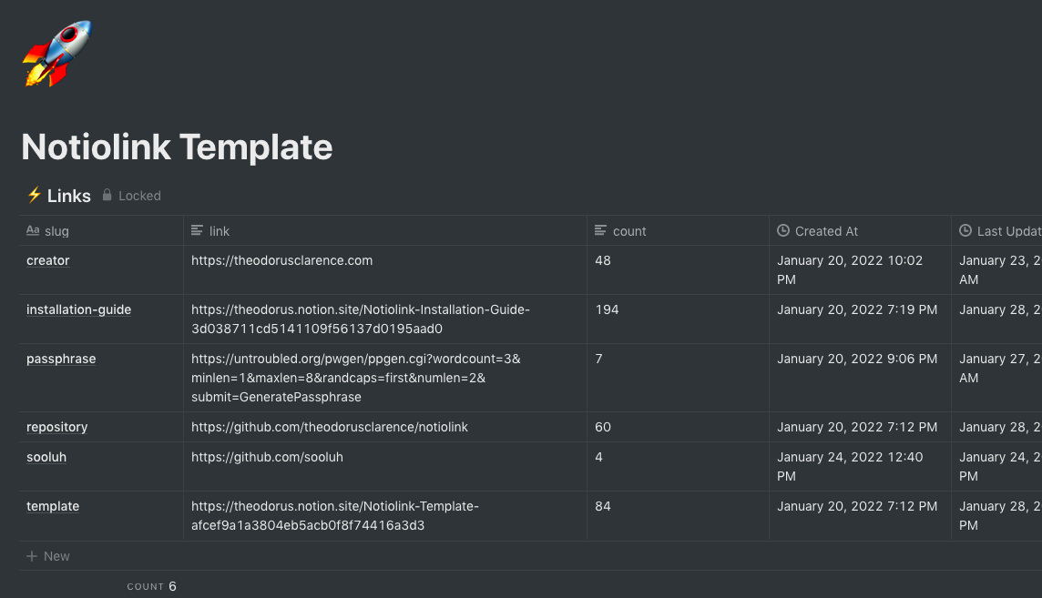Click the Notiolink Template page title
Viewport: 1042px width, 598px height.
(x=177, y=147)
